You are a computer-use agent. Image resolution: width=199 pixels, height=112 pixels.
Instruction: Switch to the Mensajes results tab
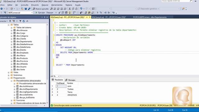[x=70, y=80]
